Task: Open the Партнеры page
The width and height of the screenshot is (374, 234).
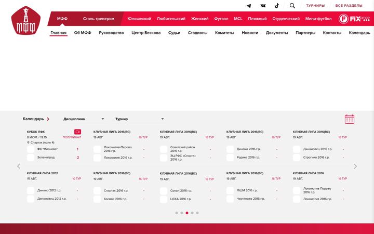Action: [305, 33]
